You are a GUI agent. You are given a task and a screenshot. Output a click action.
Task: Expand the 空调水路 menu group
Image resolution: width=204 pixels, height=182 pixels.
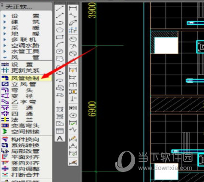point(26,46)
